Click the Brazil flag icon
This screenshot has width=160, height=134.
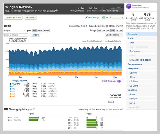[104, 17]
